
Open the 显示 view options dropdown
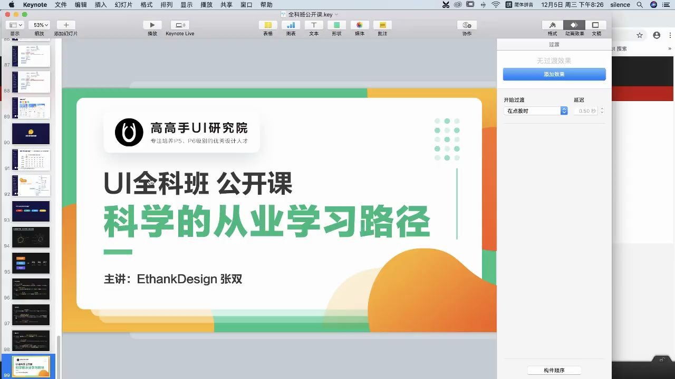click(x=14, y=24)
